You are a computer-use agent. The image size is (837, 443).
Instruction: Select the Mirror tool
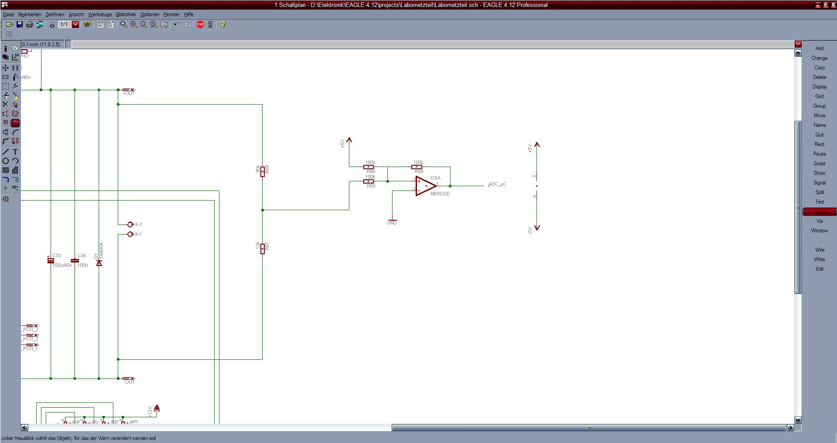6,77
